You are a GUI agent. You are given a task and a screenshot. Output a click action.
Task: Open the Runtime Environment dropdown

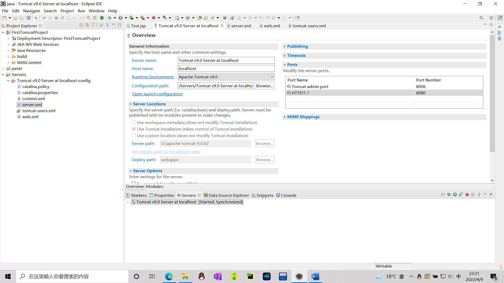[x=272, y=77]
